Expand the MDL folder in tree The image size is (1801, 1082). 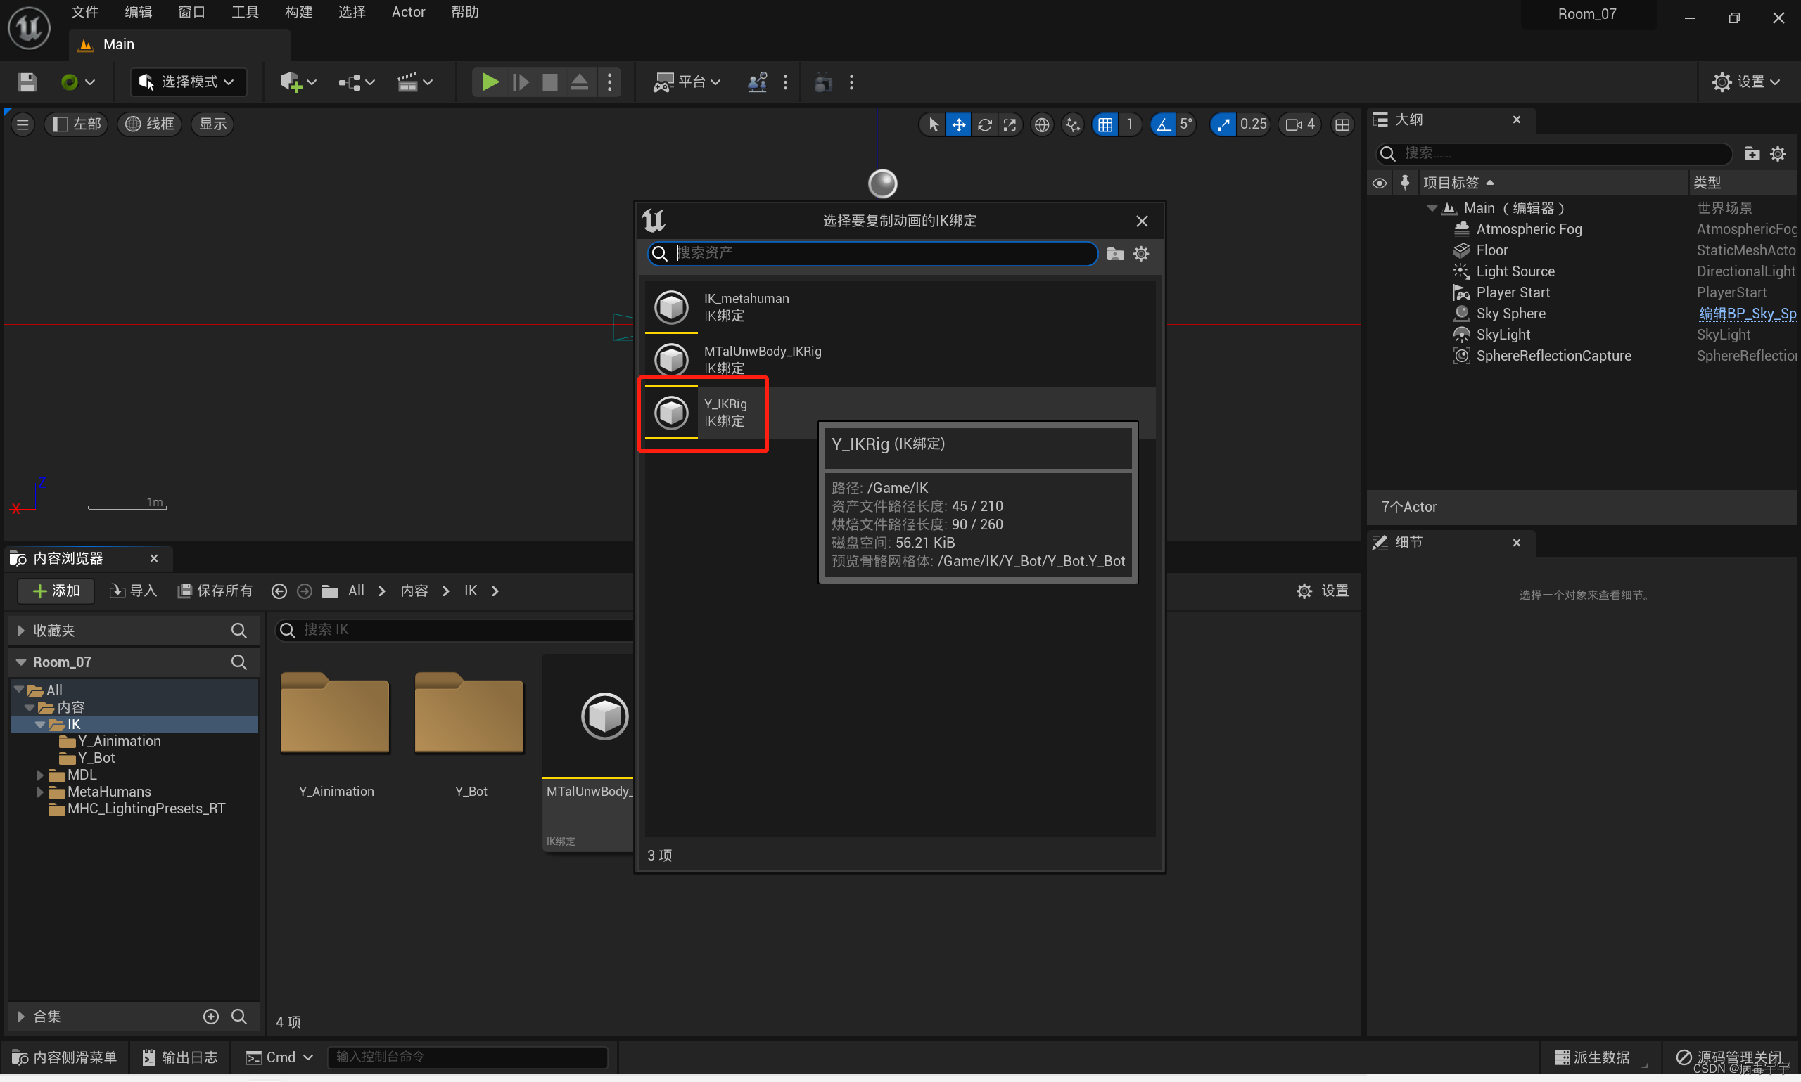point(39,775)
